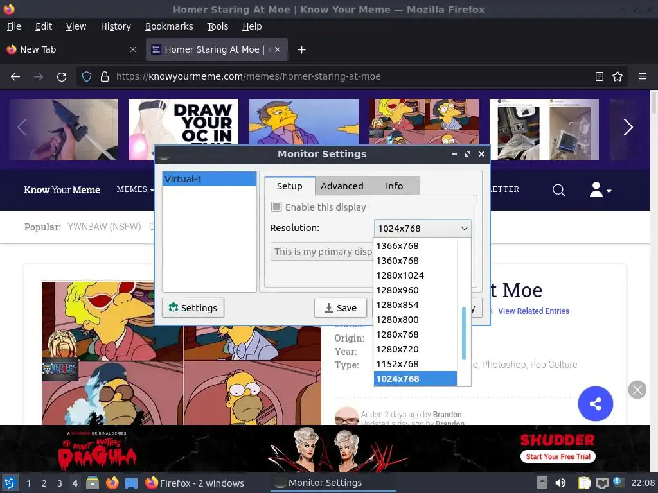This screenshot has width=658, height=493.
Task: Close the New Tab tab
Action: 133,49
